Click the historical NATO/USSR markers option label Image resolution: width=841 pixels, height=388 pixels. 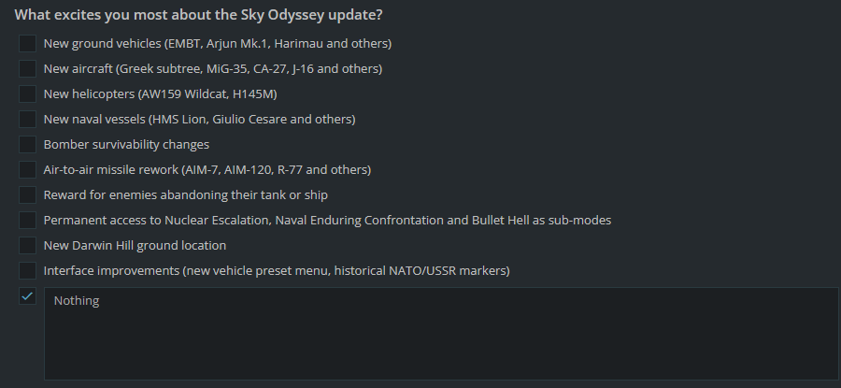[x=277, y=270]
